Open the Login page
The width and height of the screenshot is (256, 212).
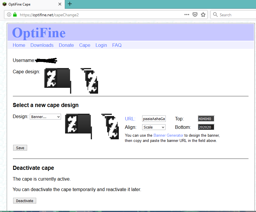click(x=101, y=45)
